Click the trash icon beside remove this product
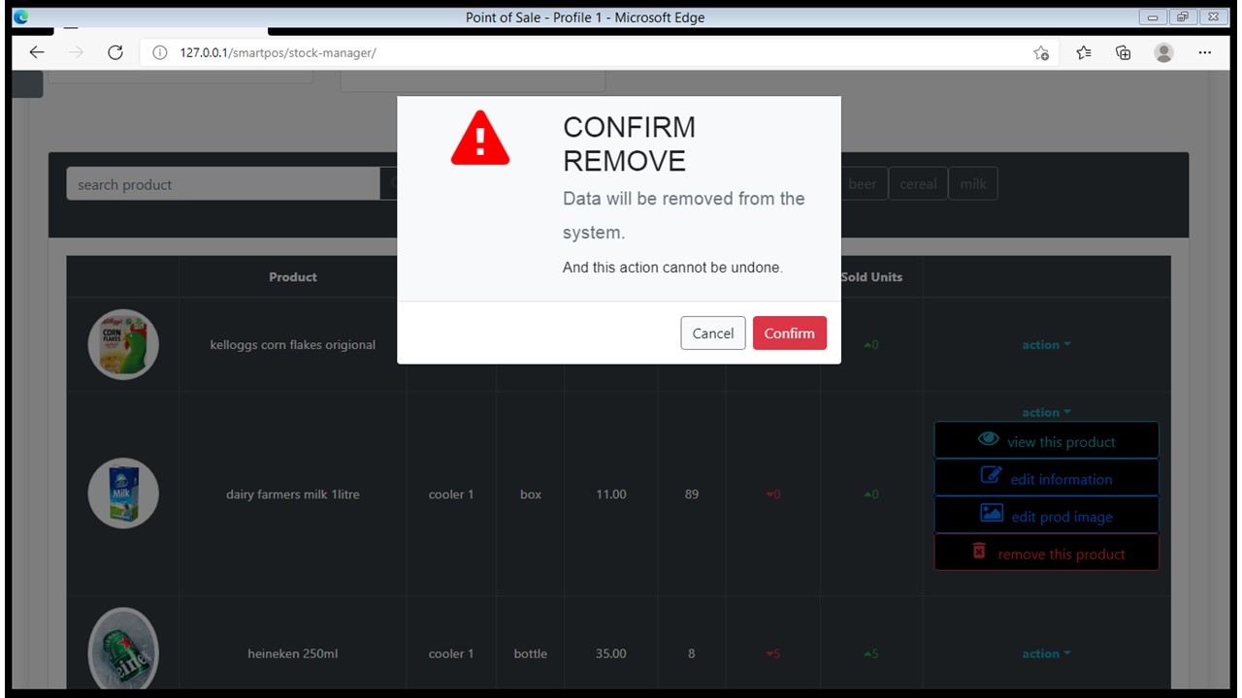Viewport: 1242px width, 698px height. tap(979, 552)
